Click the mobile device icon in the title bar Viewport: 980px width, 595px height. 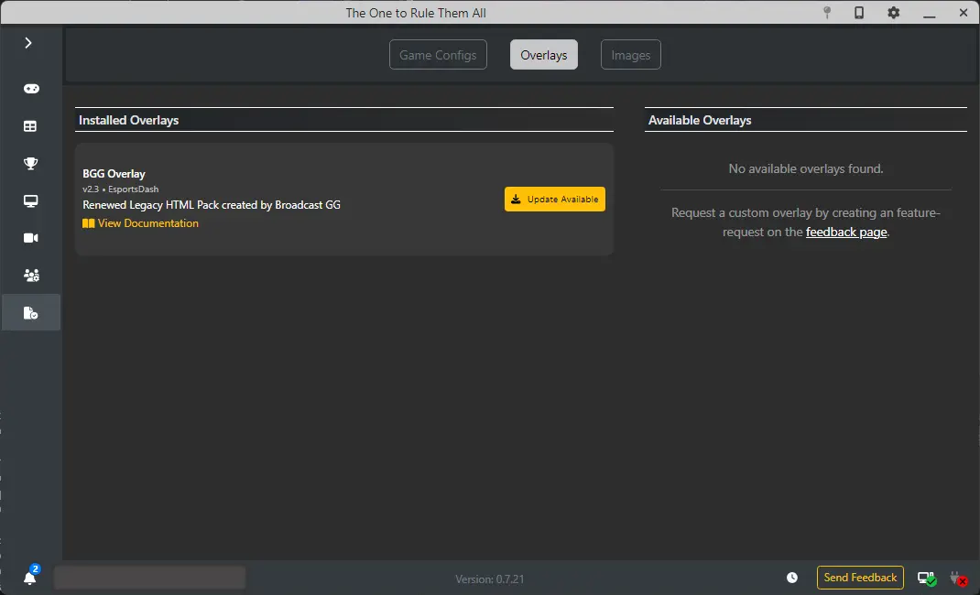point(859,13)
